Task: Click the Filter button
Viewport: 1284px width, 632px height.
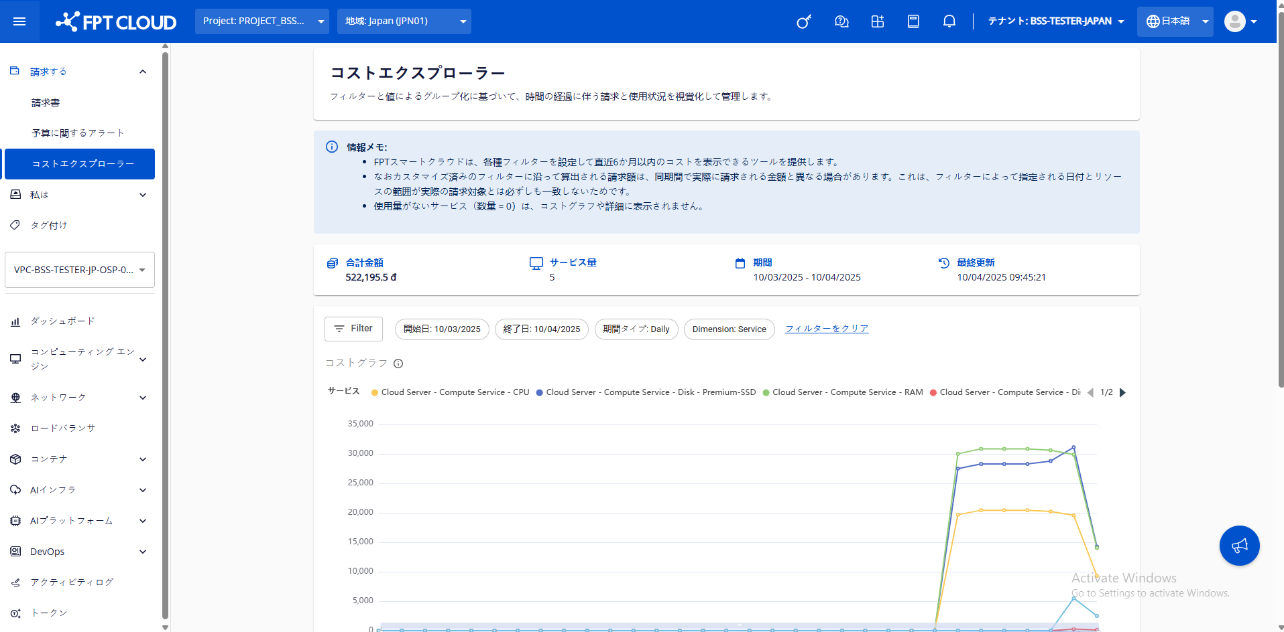Action: (353, 329)
